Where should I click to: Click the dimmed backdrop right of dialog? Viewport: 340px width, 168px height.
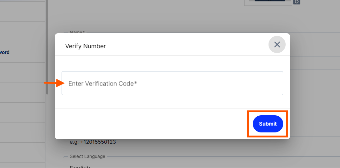(314, 87)
